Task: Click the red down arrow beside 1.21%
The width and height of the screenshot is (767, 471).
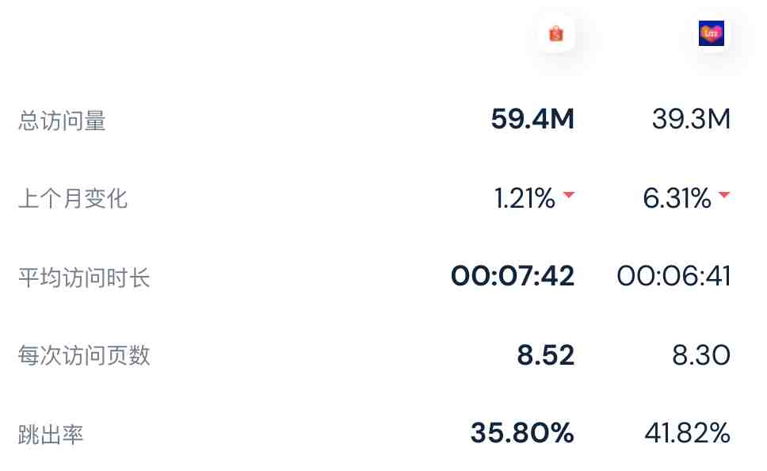Action: click(568, 195)
